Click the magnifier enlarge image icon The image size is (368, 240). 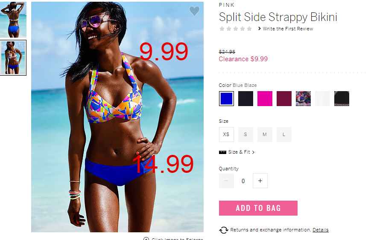146,239
